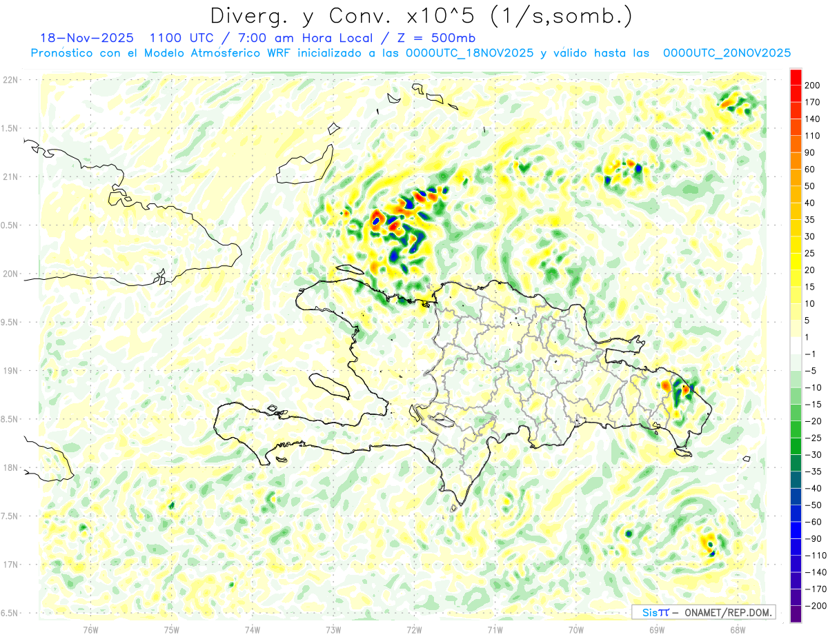
Task: Click the '9.5N' latitude label
Action: coord(10,322)
